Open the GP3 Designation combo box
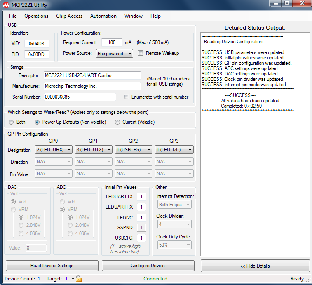 [174, 150]
